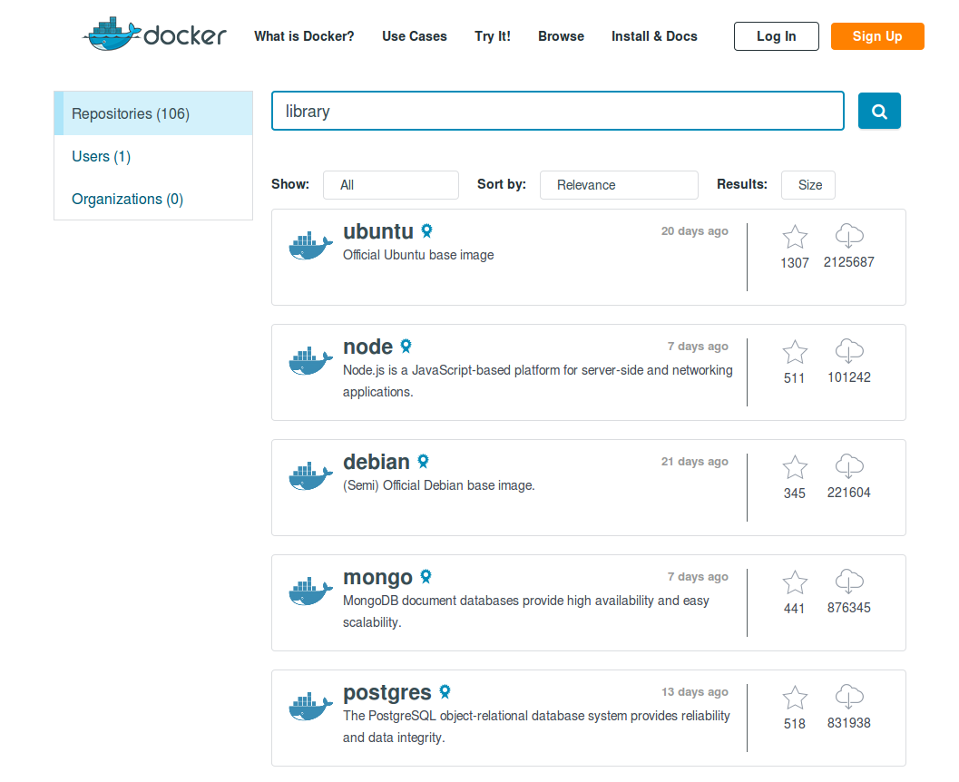The image size is (959, 782).
Task: Click '(Semi) Official Debian base image.' description
Action: (x=438, y=485)
